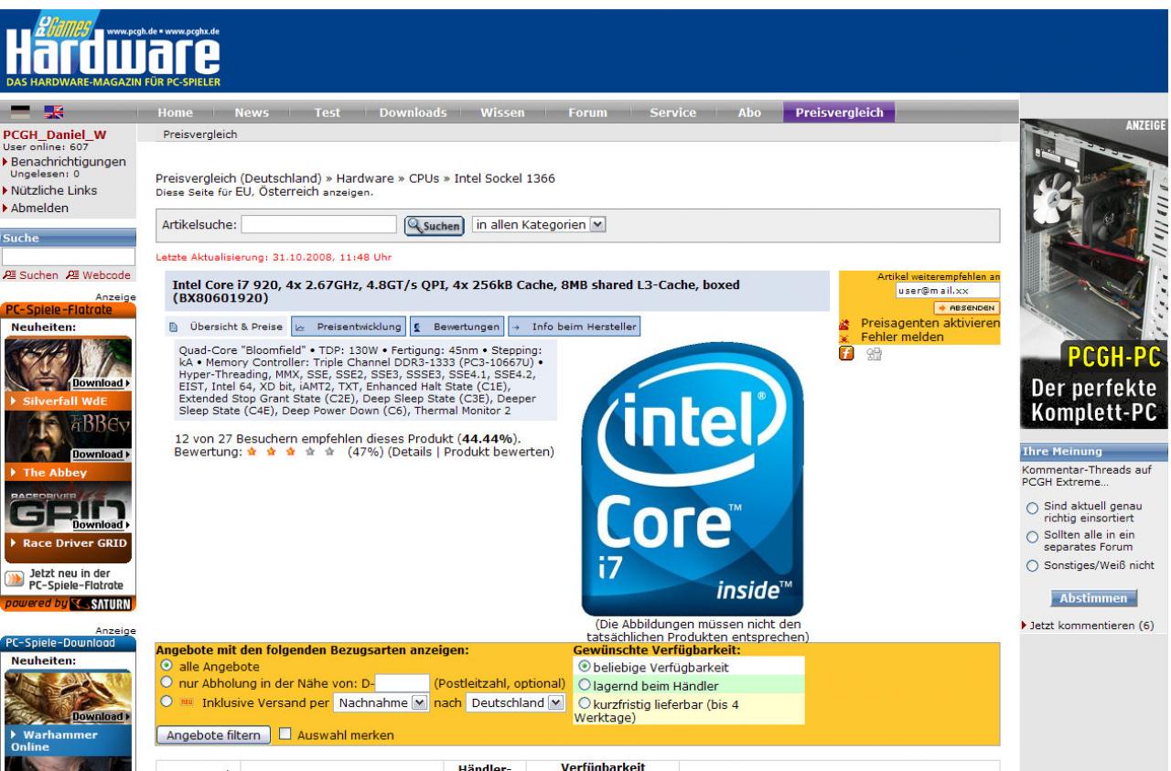Open the Nachnahme shipping method dropdown

(x=381, y=702)
